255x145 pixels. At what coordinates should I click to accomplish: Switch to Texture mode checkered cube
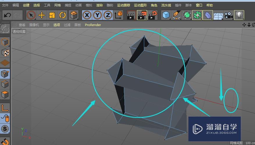coord(5,52)
